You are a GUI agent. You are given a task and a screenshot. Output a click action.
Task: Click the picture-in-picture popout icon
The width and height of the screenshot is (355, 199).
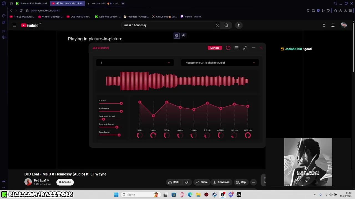(176, 36)
